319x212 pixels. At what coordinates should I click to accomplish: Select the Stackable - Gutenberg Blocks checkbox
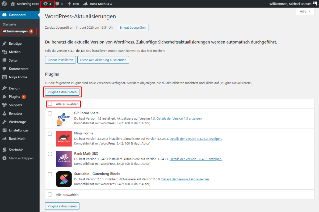[50, 174]
